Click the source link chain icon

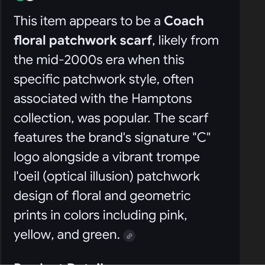[x=129, y=236]
